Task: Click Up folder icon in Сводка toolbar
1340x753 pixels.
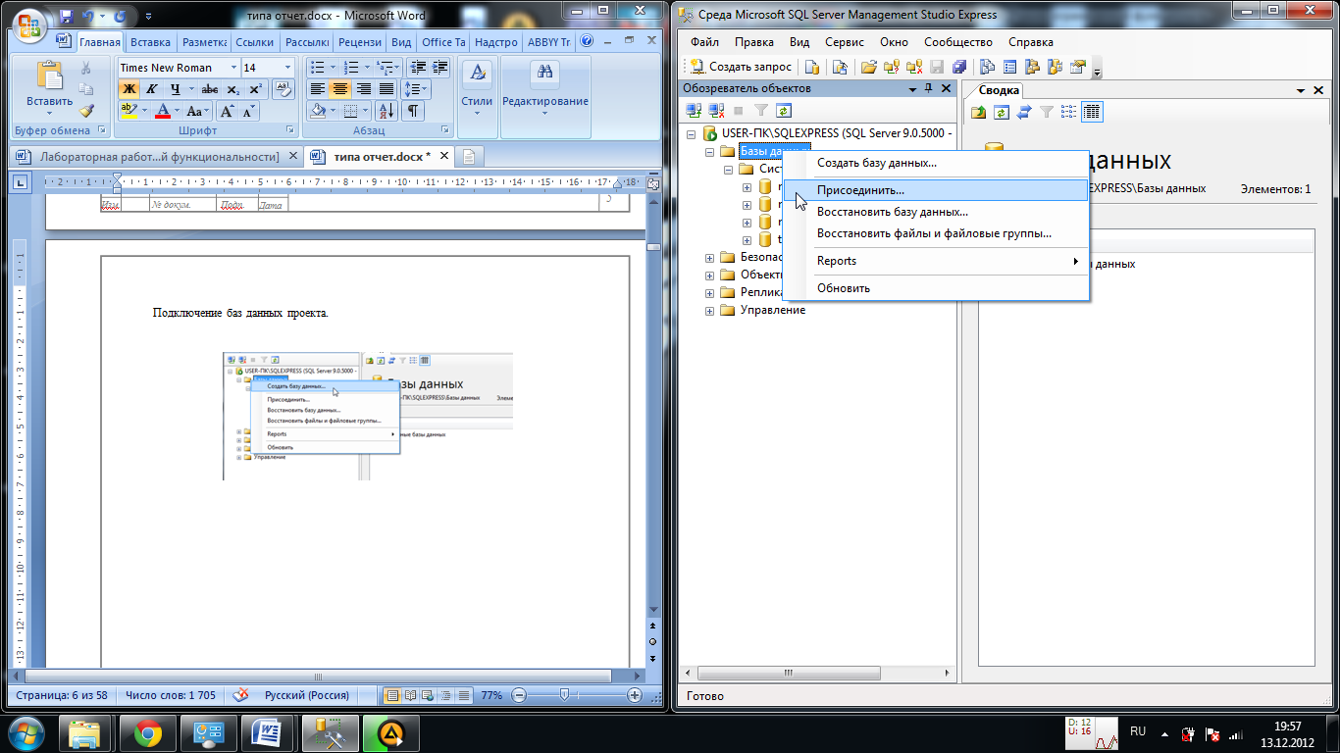Action: click(979, 112)
